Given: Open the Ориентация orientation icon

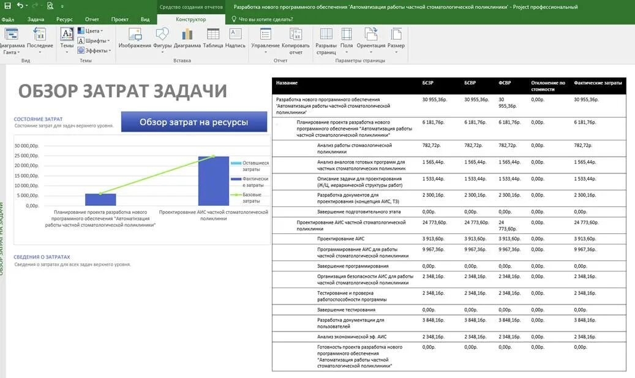Looking at the screenshot, I should [371, 34].
